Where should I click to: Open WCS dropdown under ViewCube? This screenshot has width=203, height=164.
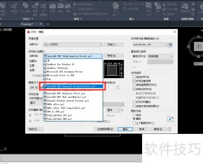[x=198, y=63]
